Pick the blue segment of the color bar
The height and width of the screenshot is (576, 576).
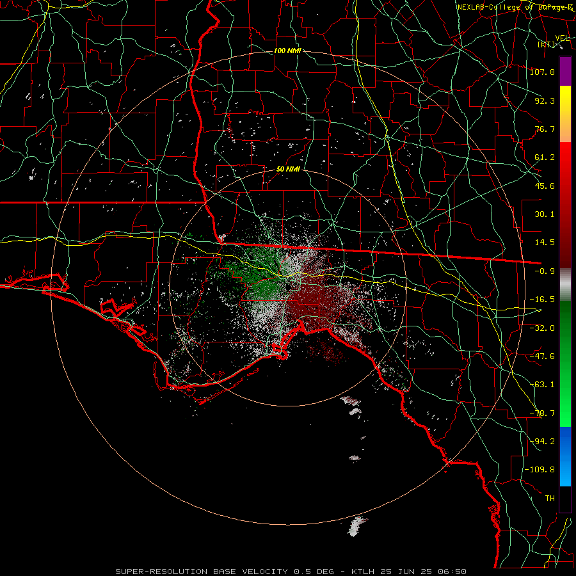click(565, 456)
